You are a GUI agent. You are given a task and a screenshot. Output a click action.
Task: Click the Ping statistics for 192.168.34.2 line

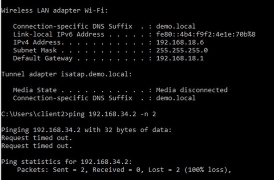point(67,162)
